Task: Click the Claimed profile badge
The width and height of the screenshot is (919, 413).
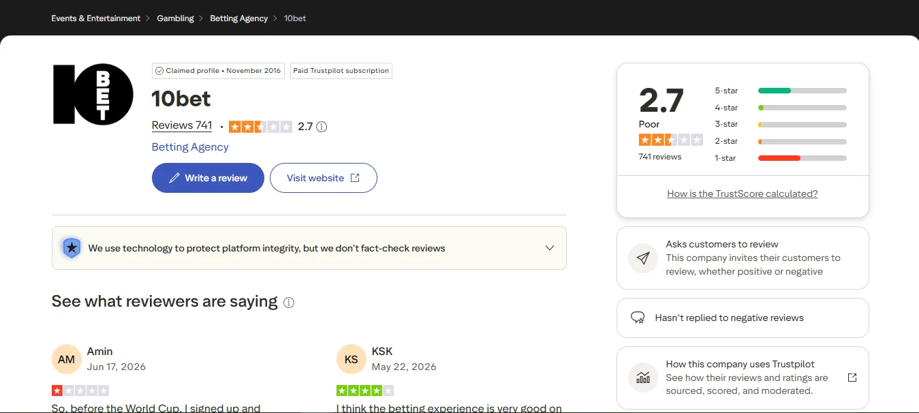Action: (x=218, y=71)
